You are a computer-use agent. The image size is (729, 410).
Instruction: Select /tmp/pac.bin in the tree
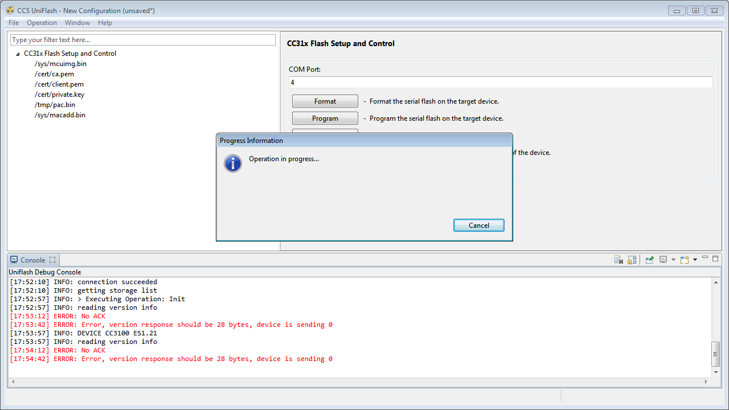[x=55, y=105]
